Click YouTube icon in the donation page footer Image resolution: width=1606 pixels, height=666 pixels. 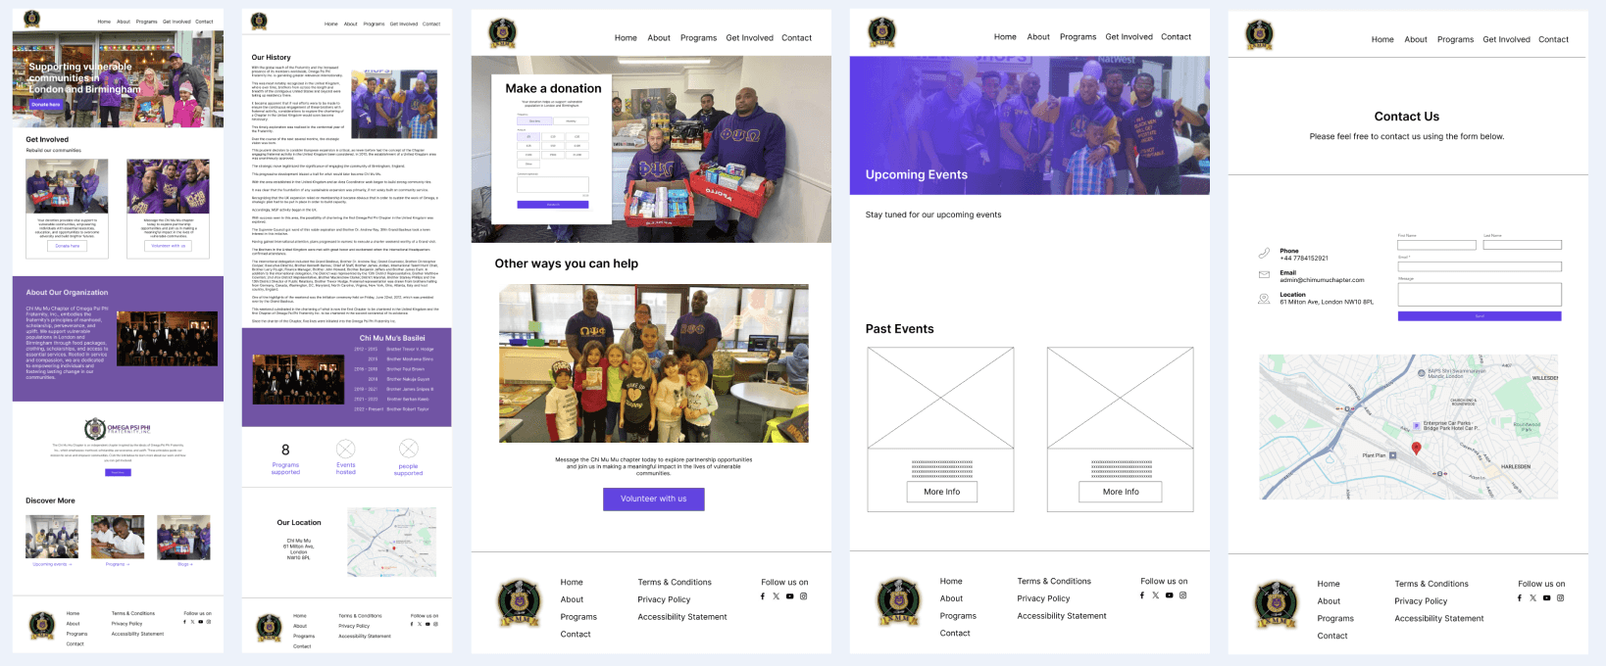coord(789,596)
